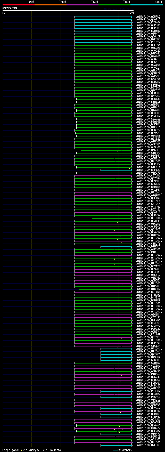Click the yellow query gap triangle in legend
Image resolution: width=165 pixels, height=452 pixels.
pos(21,450)
